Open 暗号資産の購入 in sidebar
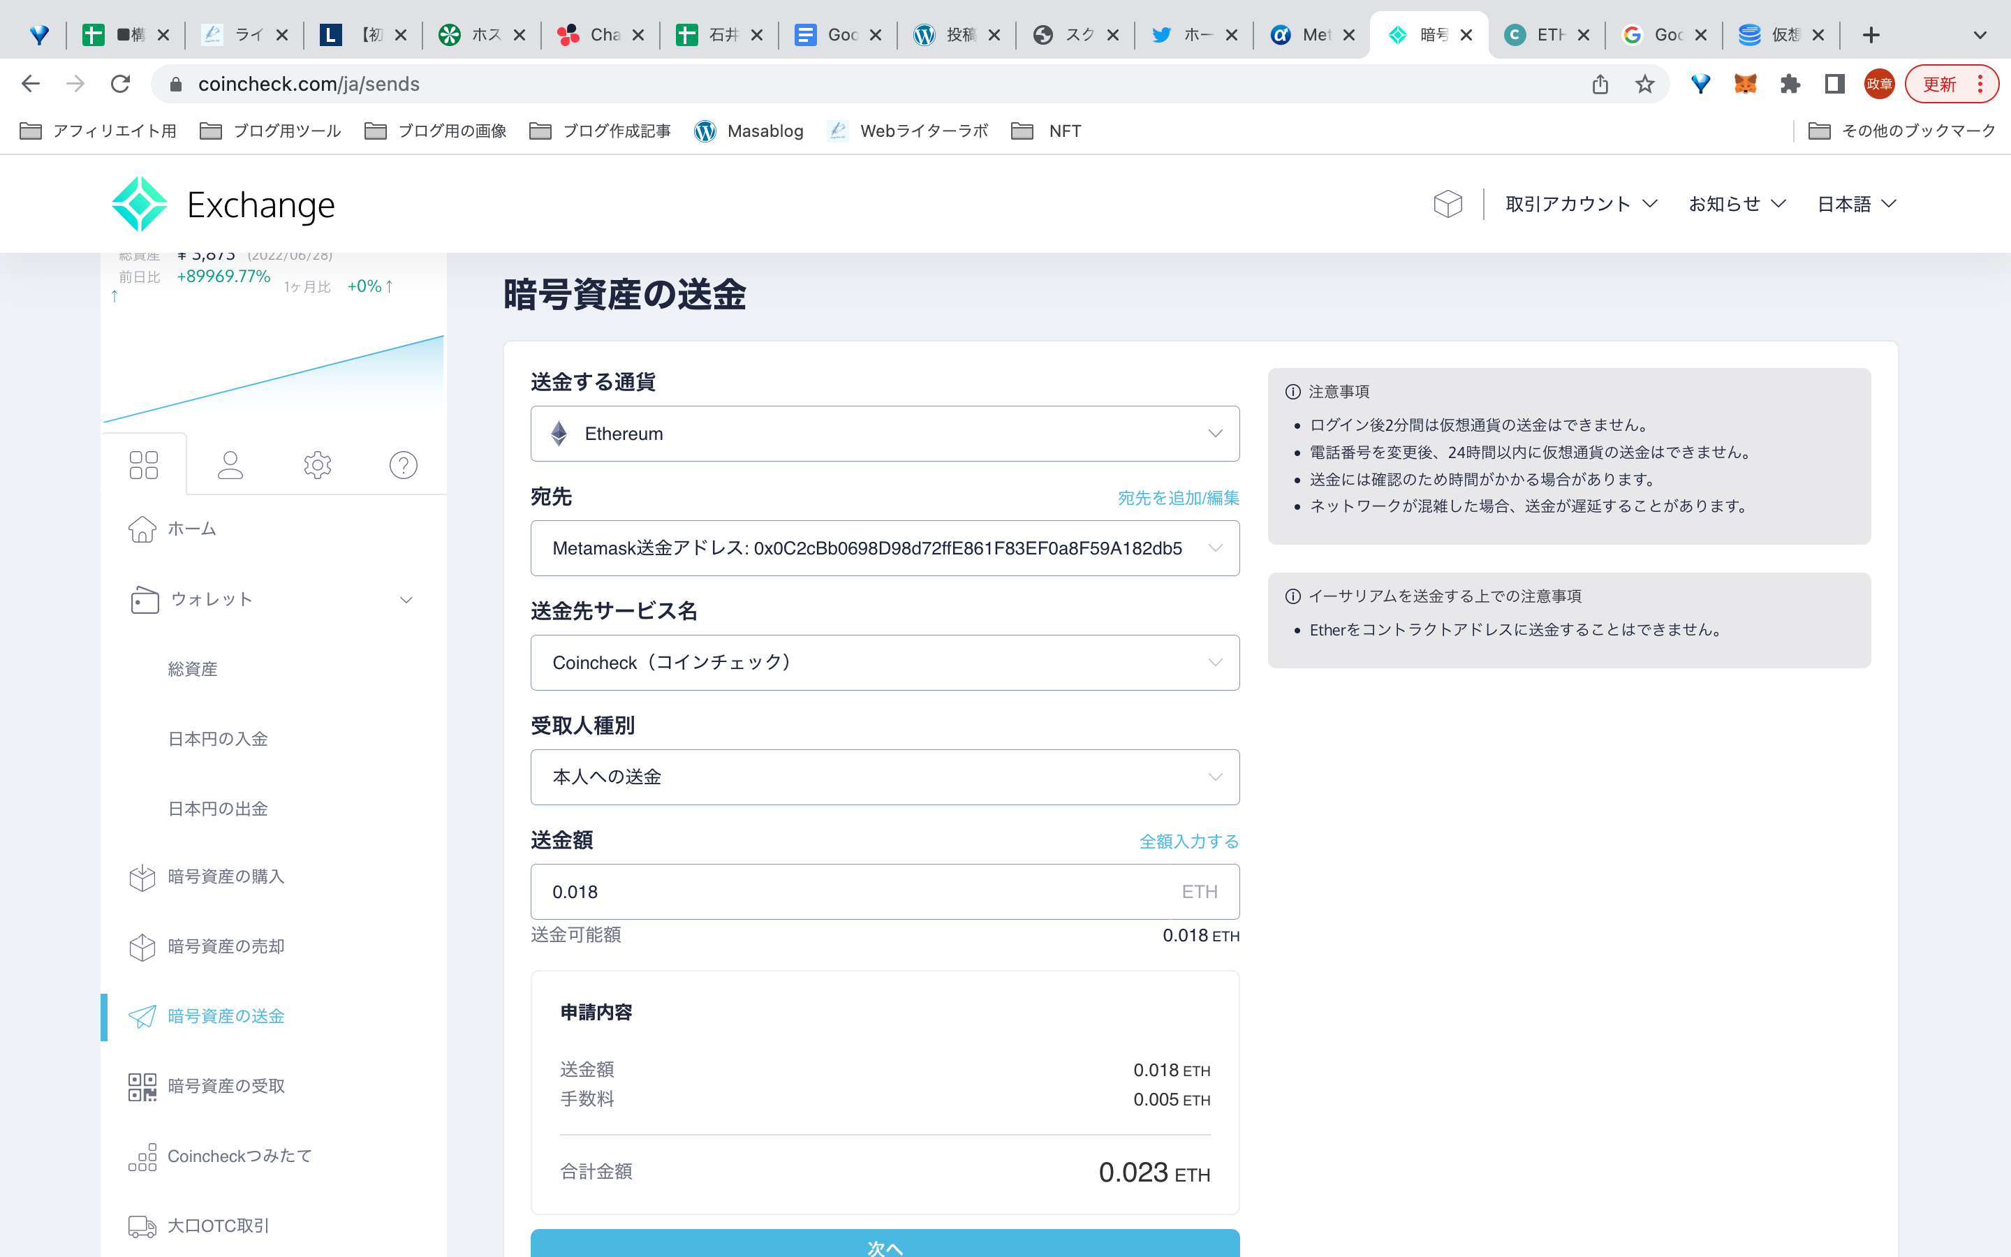Image resolution: width=2011 pixels, height=1257 pixels. click(208, 876)
